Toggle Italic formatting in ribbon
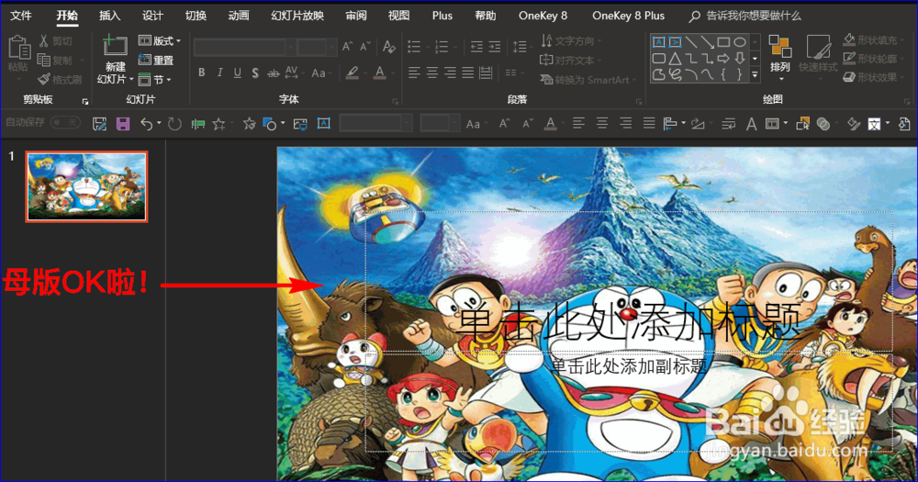918x482 pixels. (x=219, y=73)
